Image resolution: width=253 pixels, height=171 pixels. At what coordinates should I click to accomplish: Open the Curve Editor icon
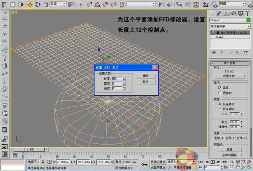point(188,5)
